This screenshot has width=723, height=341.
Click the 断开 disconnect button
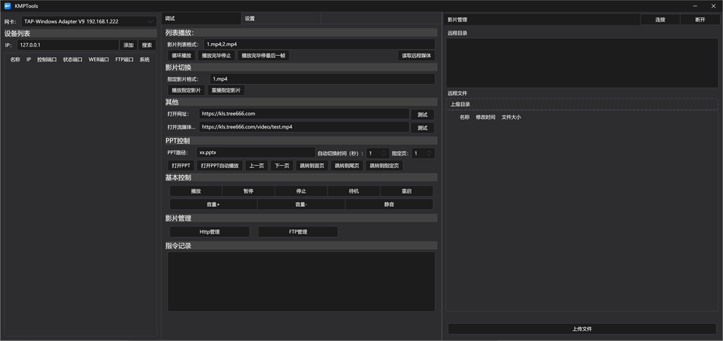(x=700, y=20)
